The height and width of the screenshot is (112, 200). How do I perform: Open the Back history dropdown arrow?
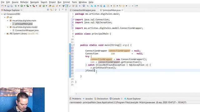point(127,6)
